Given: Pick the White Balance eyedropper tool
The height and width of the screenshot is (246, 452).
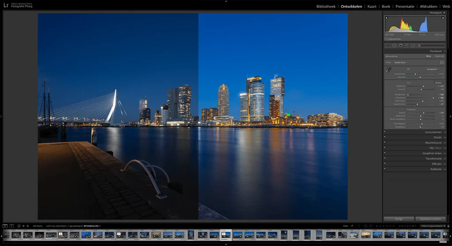Looking at the screenshot, I should tap(388, 70).
